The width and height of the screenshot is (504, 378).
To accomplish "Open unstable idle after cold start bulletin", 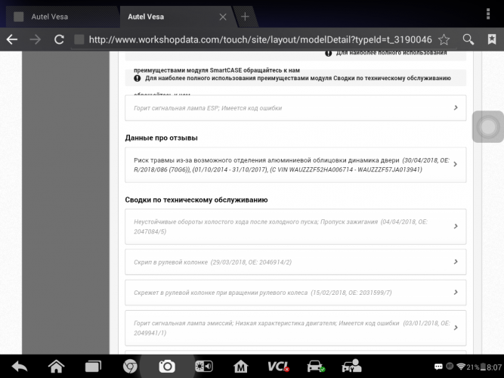I will (x=295, y=227).
